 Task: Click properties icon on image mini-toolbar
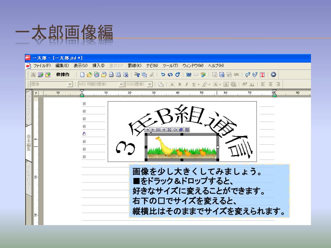click(187, 130)
